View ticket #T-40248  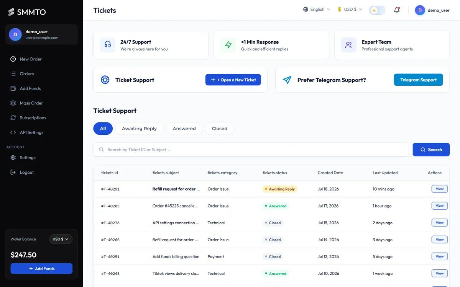coord(440,273)
